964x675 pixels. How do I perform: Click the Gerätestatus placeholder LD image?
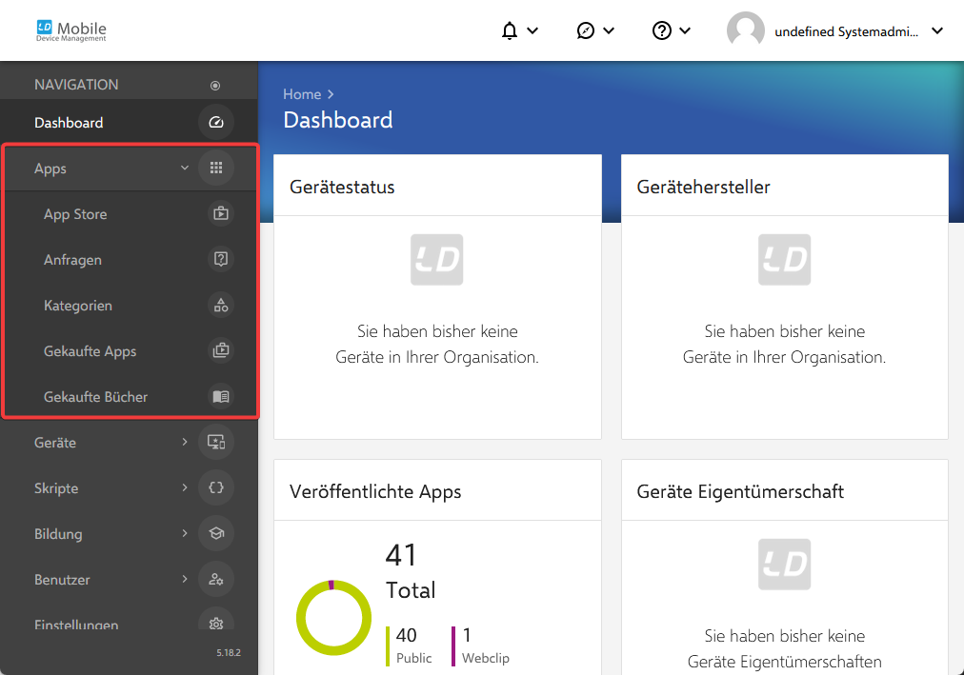pos(436,259)
